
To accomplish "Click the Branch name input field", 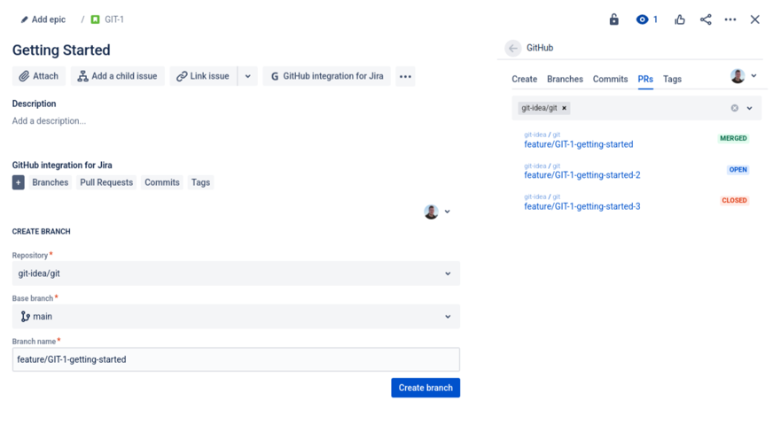I will [235, 359].
